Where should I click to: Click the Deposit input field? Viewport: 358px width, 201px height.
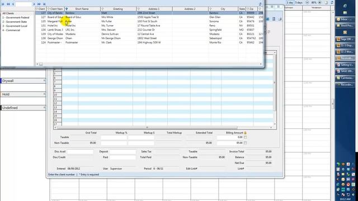pos(123,151)
